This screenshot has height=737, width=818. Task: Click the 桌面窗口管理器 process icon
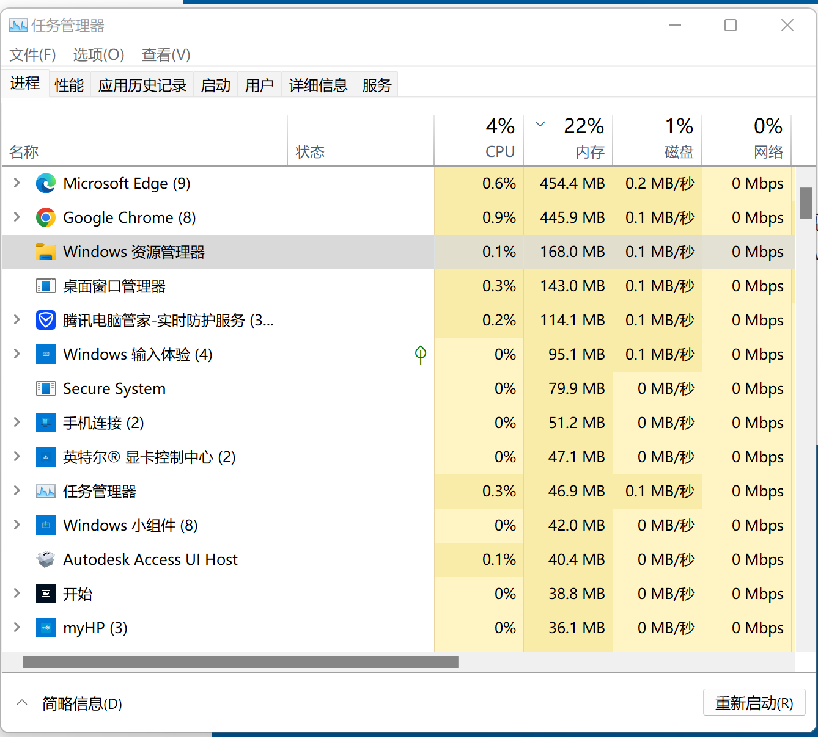coord(46,286)
